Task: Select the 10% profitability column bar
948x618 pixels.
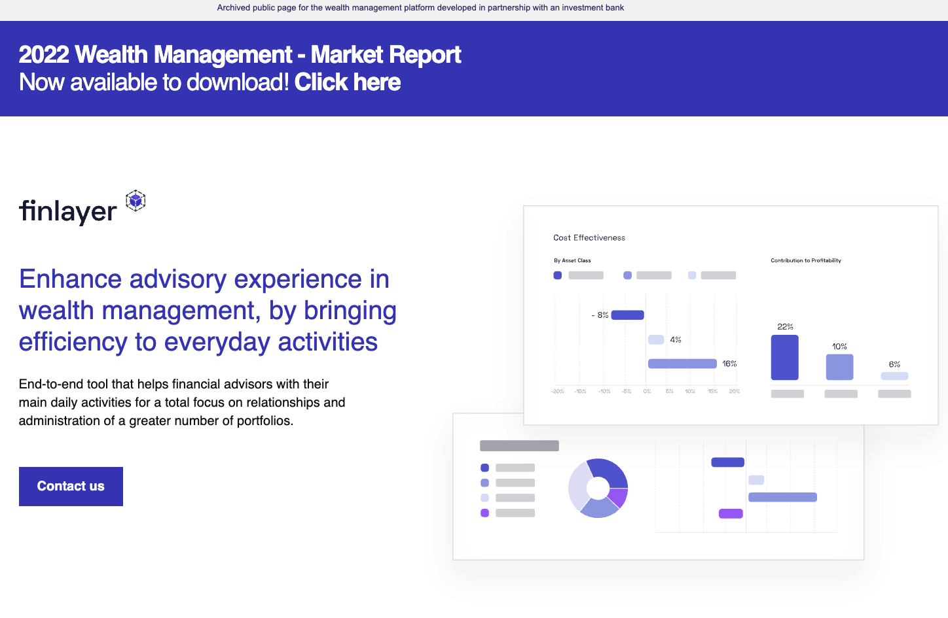Action: tap(839, 367)
